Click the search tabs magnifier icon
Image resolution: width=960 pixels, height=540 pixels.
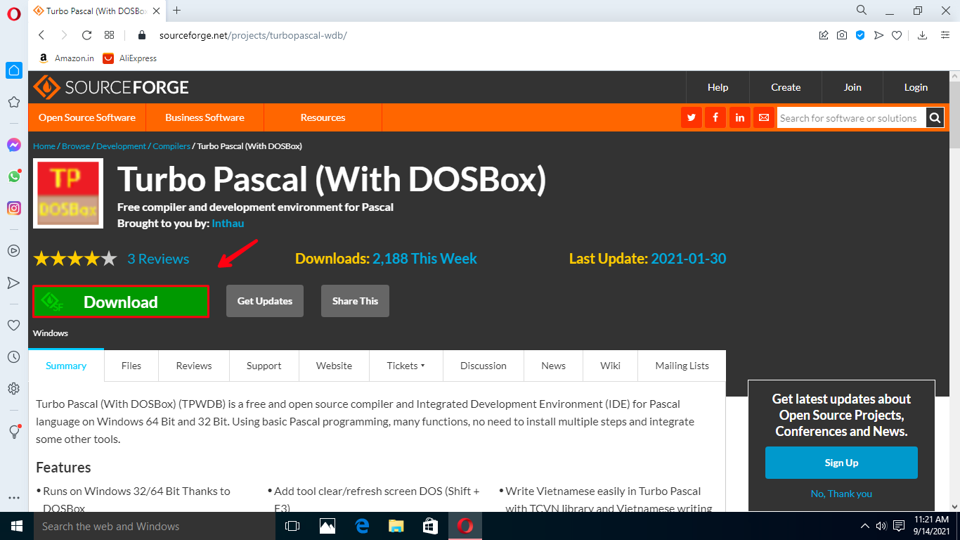(862, 10)
